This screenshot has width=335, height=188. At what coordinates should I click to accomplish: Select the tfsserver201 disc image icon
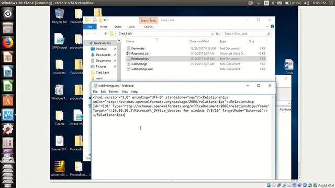[x=59, y=143]
